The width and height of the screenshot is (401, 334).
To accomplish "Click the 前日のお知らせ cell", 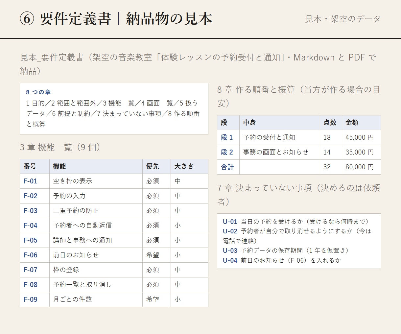I will [96, 255].
